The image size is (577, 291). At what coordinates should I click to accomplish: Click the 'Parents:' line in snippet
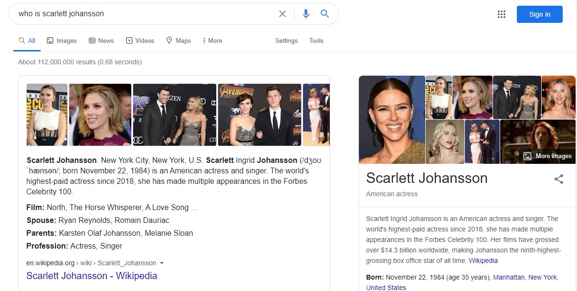pos(110,233)
